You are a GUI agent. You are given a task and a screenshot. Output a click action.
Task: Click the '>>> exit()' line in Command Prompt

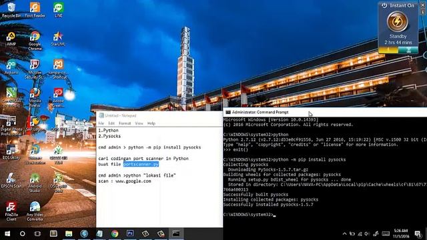[236, 149]
